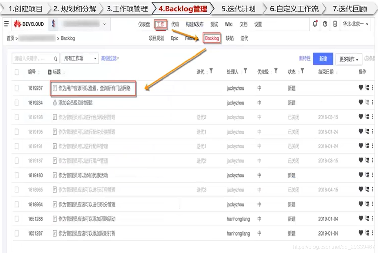The image size is (378, 253).
Task: Switch to the 项目规划 tab
Action: point(156,38)
